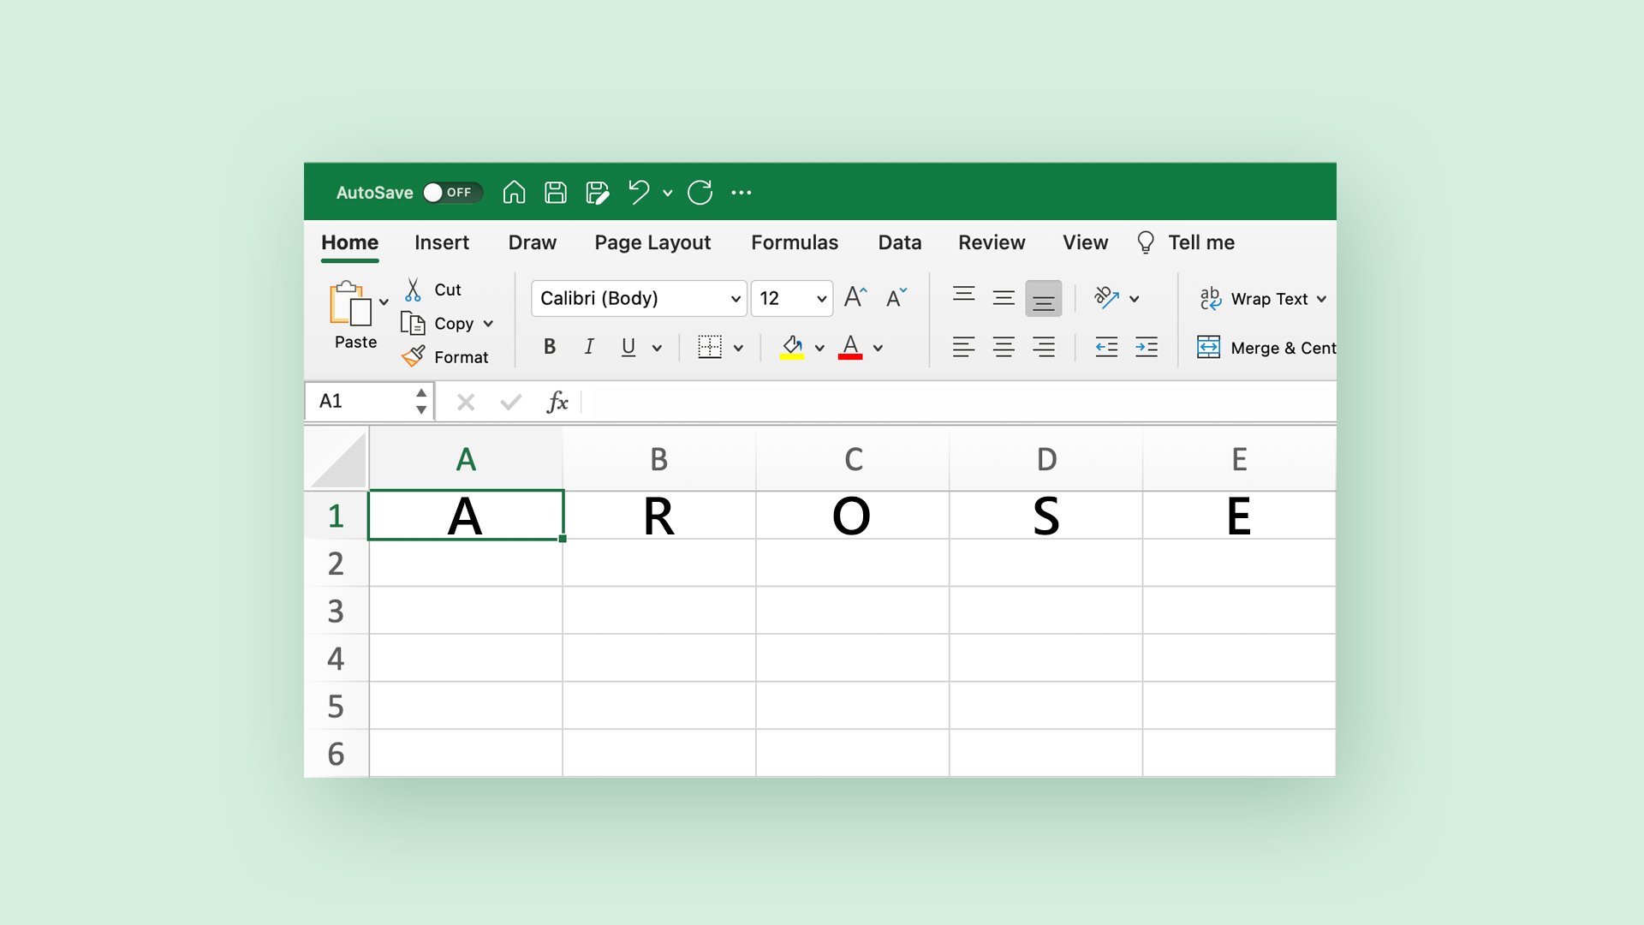Click the Home icon in title bar
This screenshot has width=1644, height=925.
[x=514, y=193]
